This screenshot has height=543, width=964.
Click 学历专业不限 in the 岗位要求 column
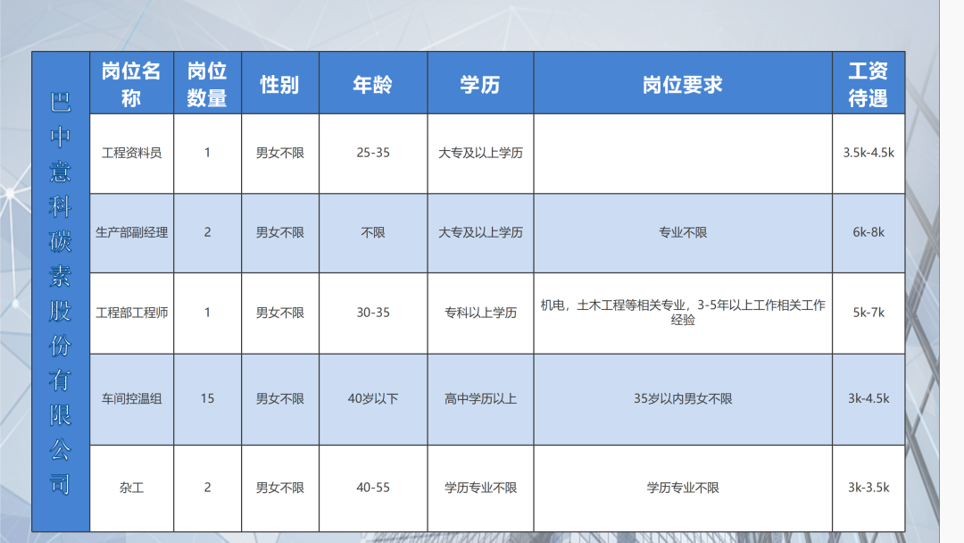683,489
